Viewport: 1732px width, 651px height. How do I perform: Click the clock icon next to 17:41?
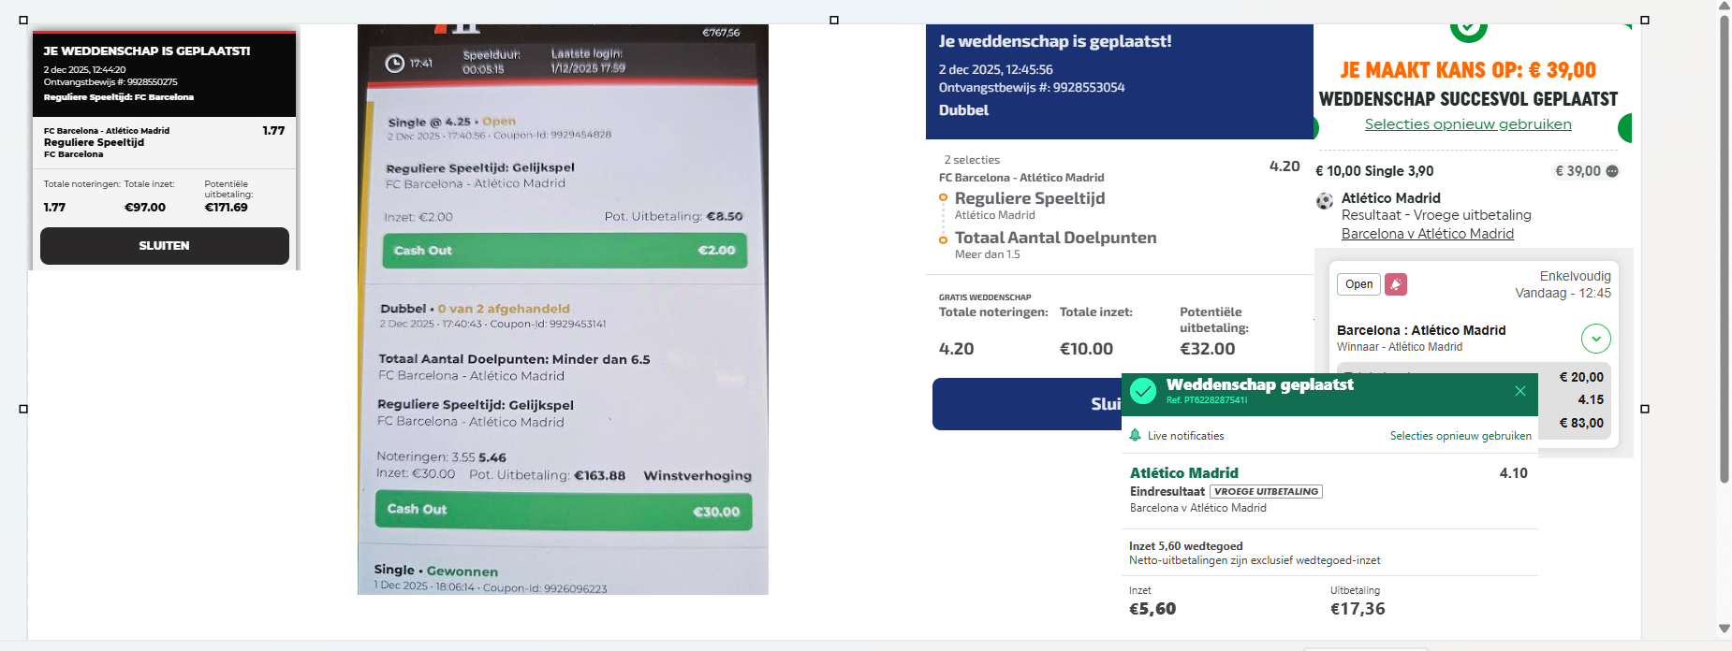point(395,64)
